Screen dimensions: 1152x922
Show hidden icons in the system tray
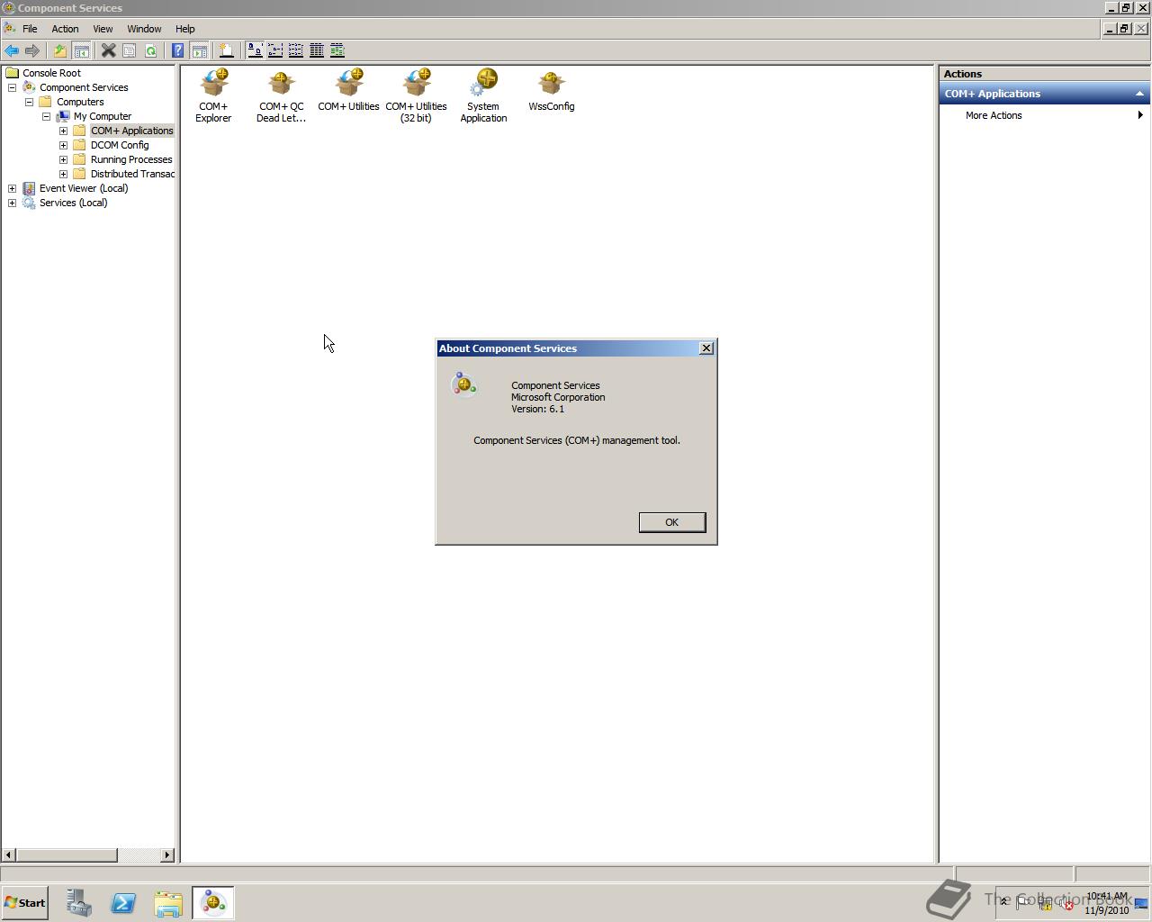tap(1003, 903)
